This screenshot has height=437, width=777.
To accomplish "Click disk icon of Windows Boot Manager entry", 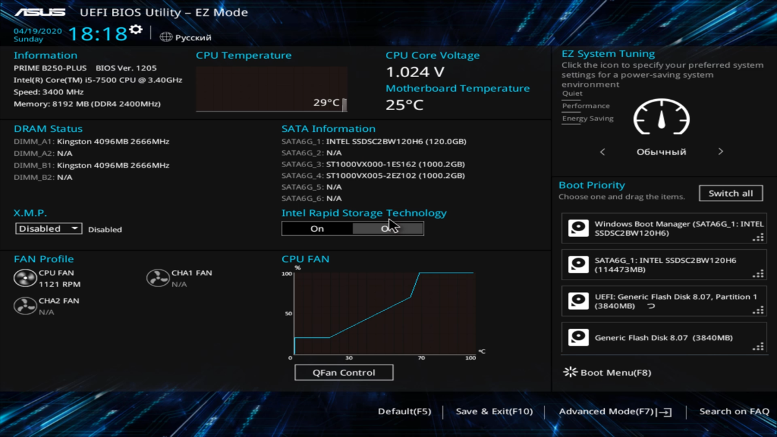I will [578, 228].
